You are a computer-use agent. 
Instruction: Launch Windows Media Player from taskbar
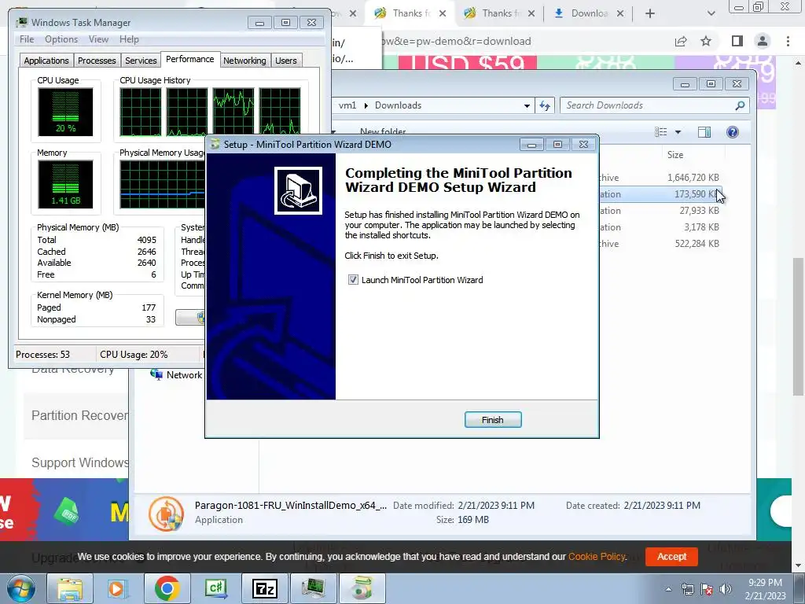(x=117, y=588)
